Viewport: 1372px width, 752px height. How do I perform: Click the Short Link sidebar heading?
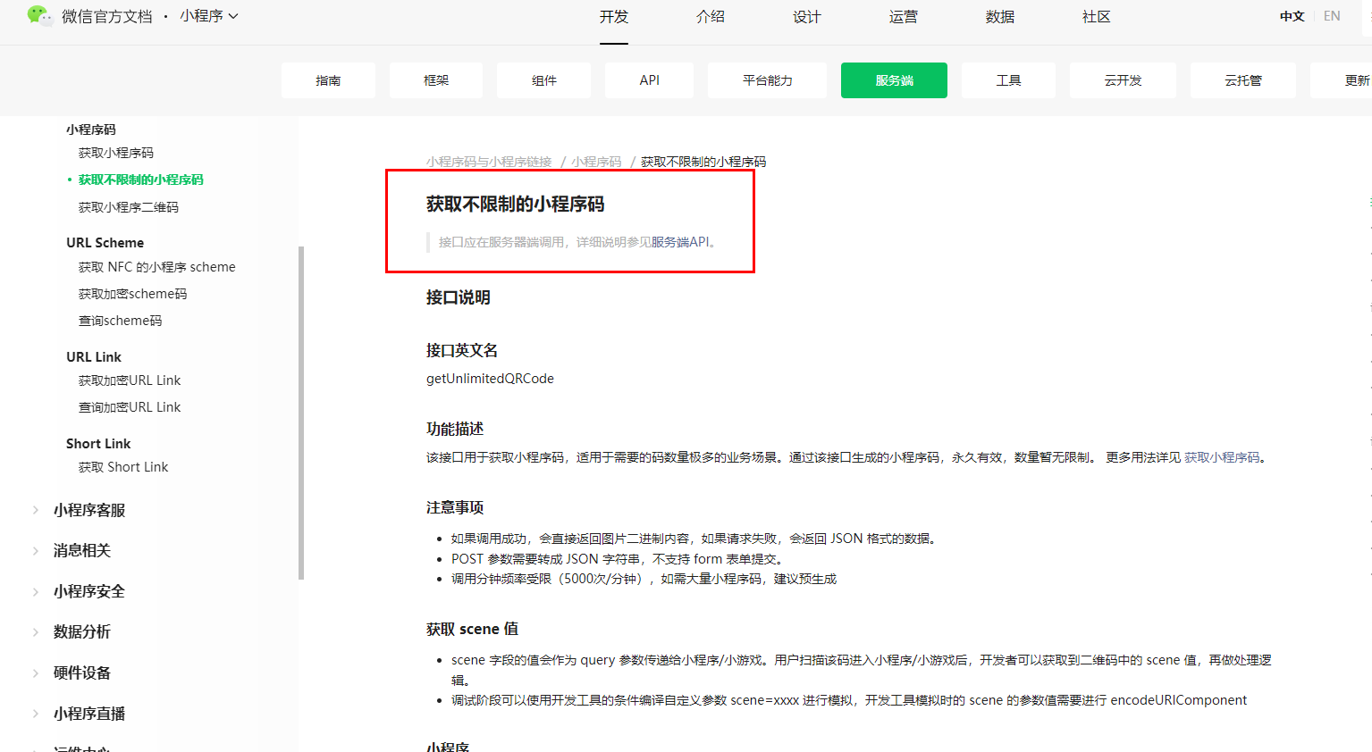(98, 444)
